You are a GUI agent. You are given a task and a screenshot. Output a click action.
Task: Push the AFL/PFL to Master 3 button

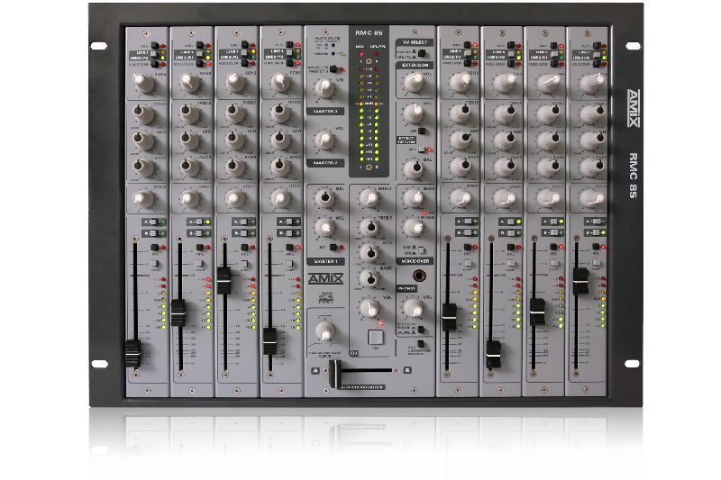(333, 69)
